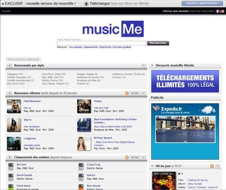The width and height of the screenshot is (226, 190).
Task: Switch to French language flag
Action: click(218, 11)
